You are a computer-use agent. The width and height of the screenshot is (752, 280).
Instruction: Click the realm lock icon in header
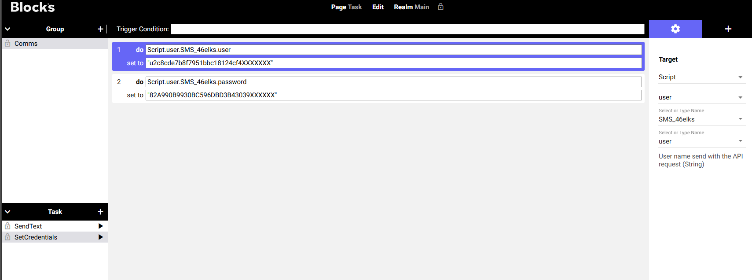click(440, 7)
